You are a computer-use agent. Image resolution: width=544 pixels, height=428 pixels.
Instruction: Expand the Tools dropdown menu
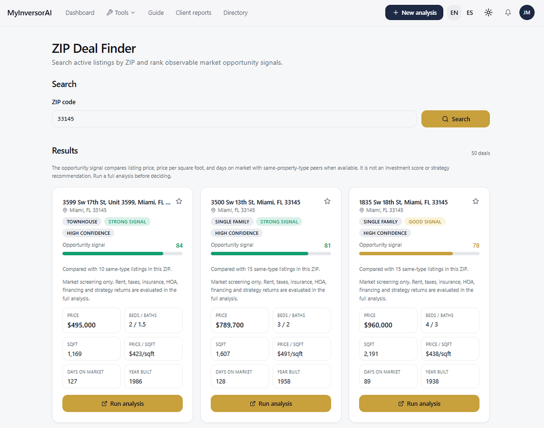tap(121, 13)
